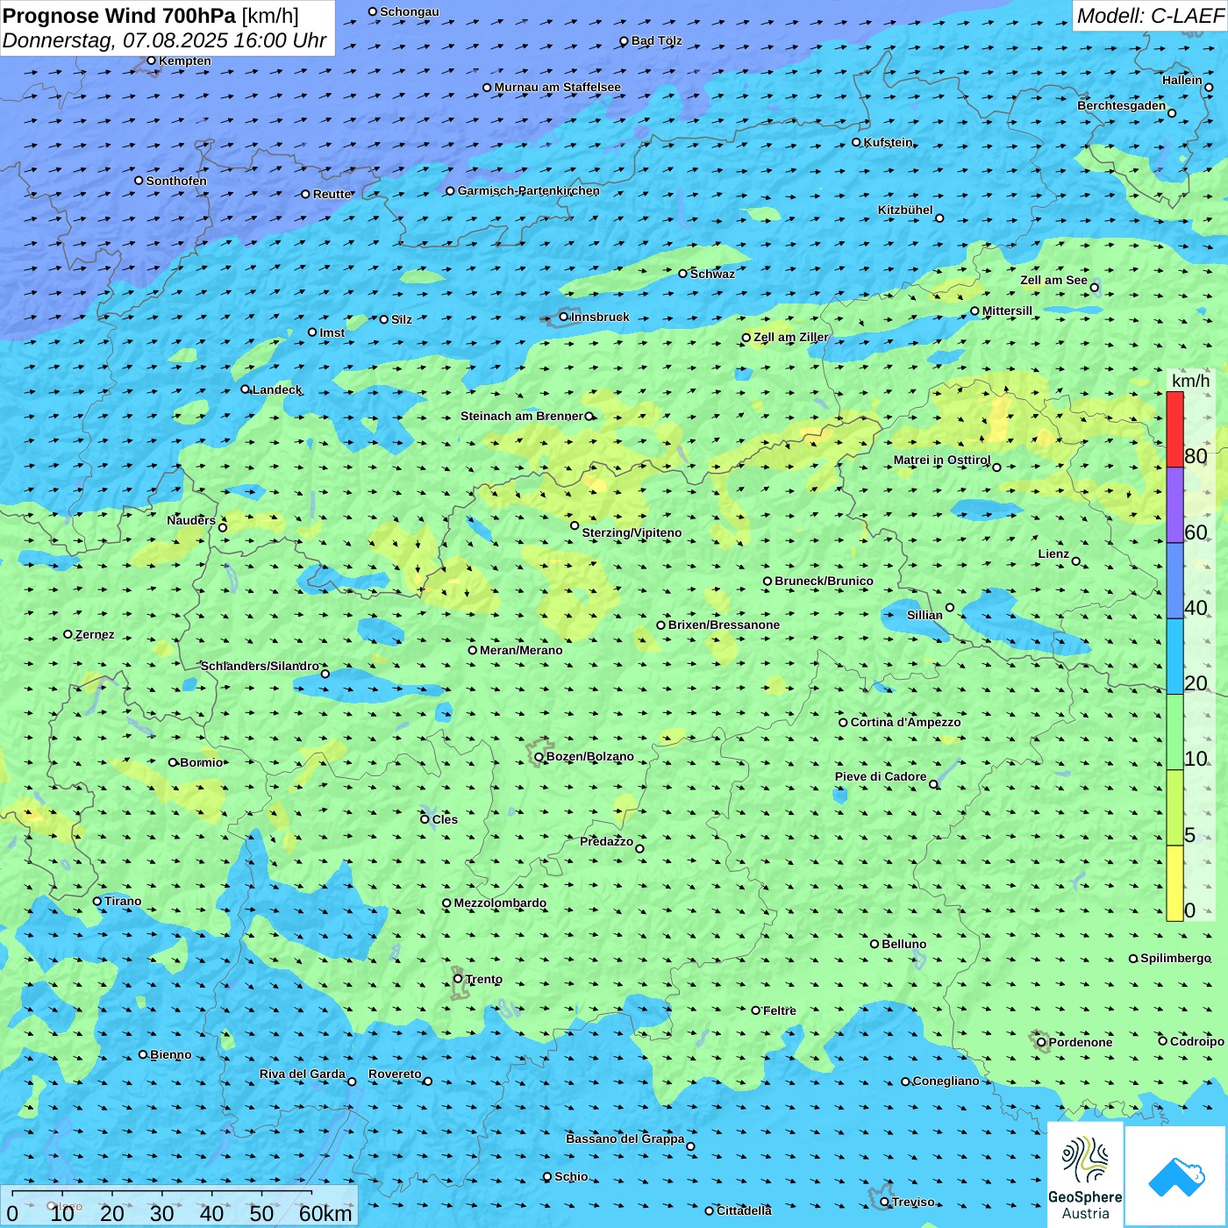Screen dimensions: 1228x1228
Task: Select the Bozen/Bolzano city marker
Action: point(539,756)
